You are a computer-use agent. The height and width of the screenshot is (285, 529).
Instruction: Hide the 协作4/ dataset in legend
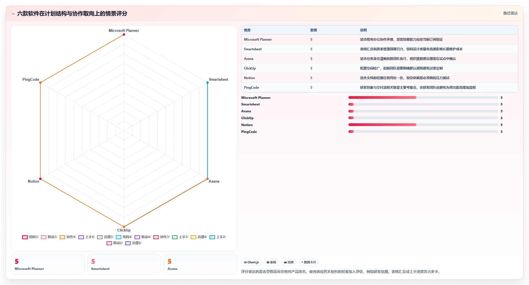68,237
